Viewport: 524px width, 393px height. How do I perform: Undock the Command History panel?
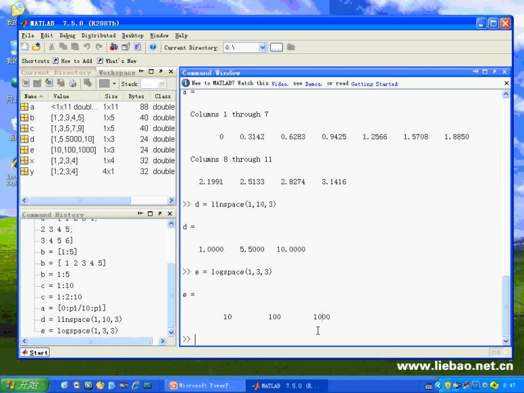tap(160, 213)
